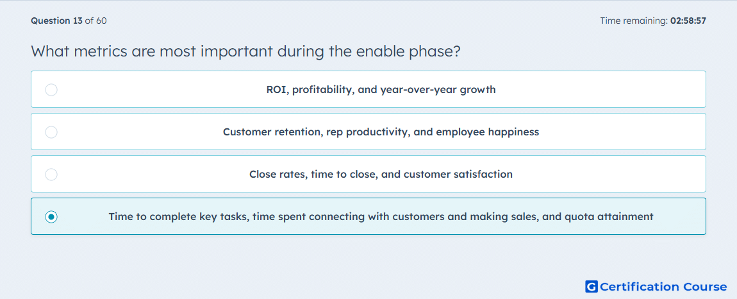
Task: Select the Customer retention radio button
Action: tap(51, 132)
